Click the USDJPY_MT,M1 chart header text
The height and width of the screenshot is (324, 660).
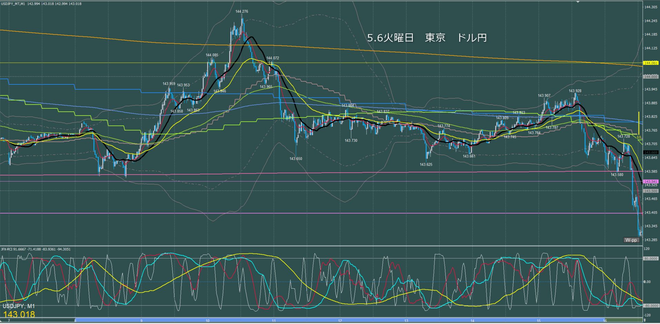(x=12, y=4)
